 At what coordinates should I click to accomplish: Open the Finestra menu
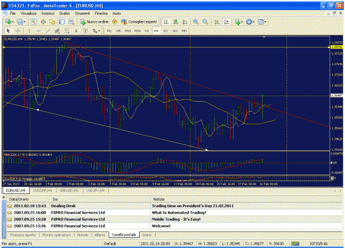tap(101, 13)
